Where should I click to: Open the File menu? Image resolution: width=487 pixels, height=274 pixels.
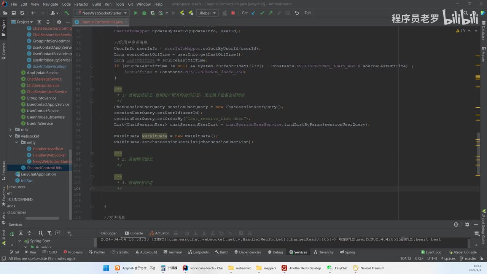(14, 4)
